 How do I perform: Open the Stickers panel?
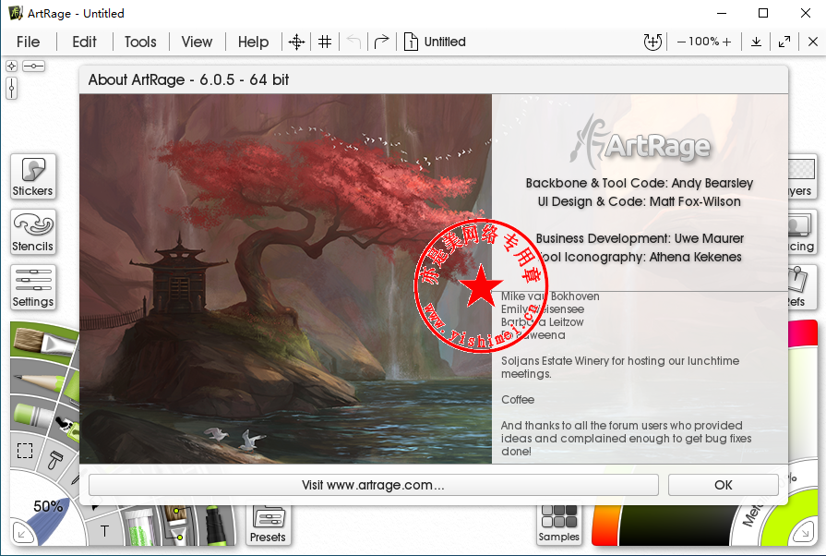click(32, 176)
